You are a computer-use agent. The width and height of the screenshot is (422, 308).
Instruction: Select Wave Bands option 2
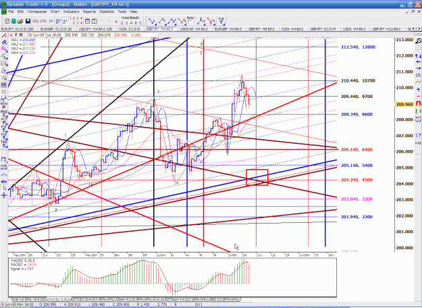[122, 23]
